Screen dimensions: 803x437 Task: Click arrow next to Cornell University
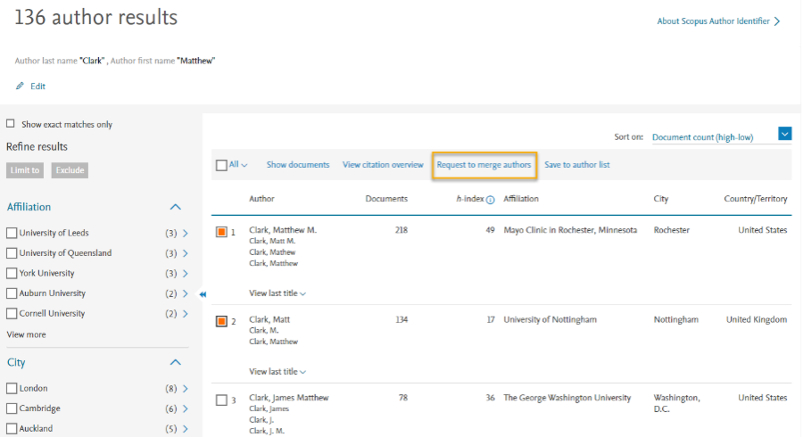(x=185, y=314)
